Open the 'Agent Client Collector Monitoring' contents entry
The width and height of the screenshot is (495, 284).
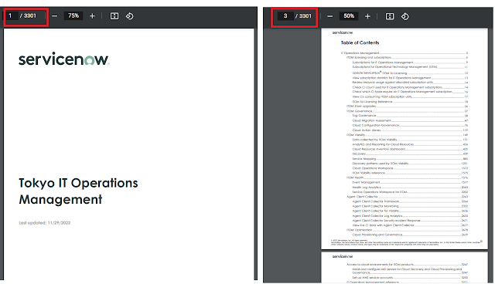[410, 206]
